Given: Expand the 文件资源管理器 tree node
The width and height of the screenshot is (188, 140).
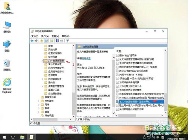Looking at the screenshot, I should (42, 61).
